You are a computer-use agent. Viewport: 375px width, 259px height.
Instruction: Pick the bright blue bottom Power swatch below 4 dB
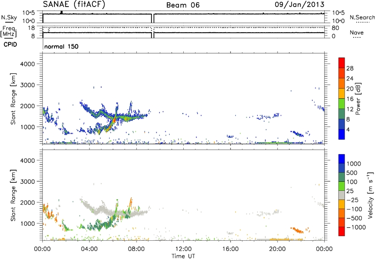tap(342, 134)
